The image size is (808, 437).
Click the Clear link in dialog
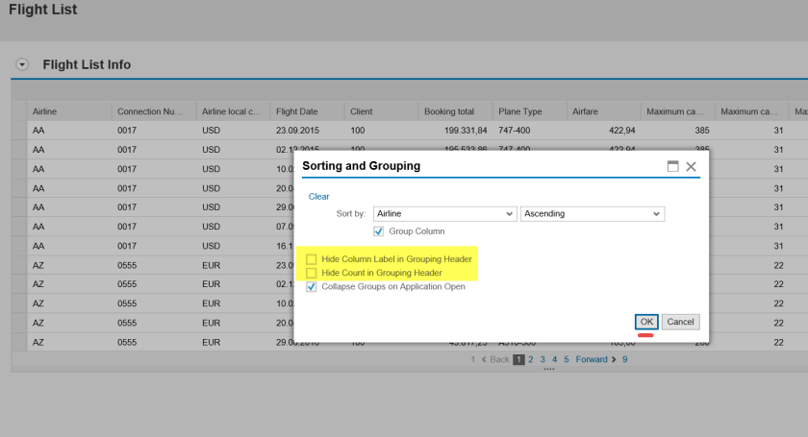click(x=318, y=196)
